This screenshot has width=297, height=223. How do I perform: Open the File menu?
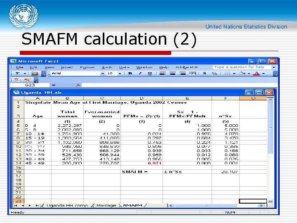(x=19, y=67)
